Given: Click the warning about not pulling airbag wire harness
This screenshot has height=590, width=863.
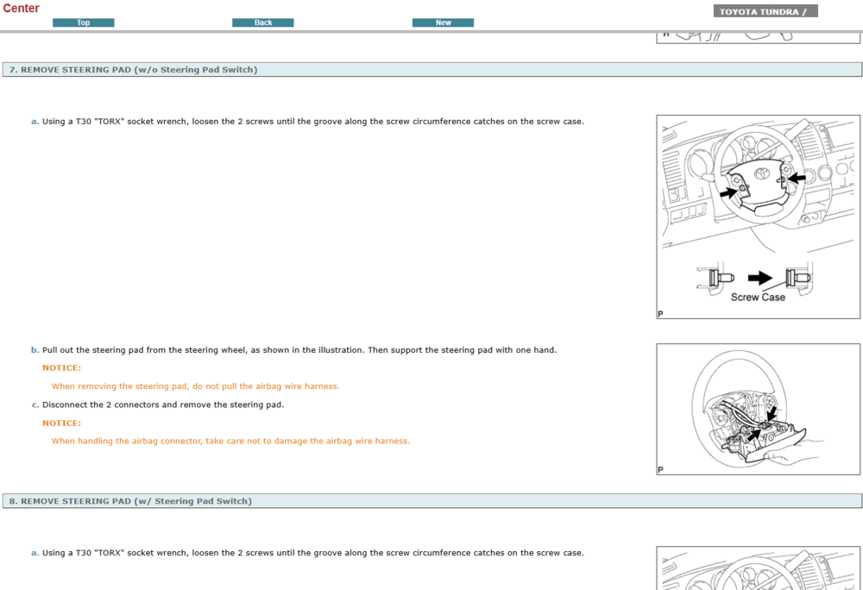Looking at the screenshot, I should tap(195, 386).
